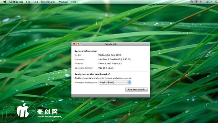This screenshot has width=218, height=123.
Task: Select 'Intel Core 2 Duo P8600 @ 2.40 GHz' text
Action: [x=115, y=59]
